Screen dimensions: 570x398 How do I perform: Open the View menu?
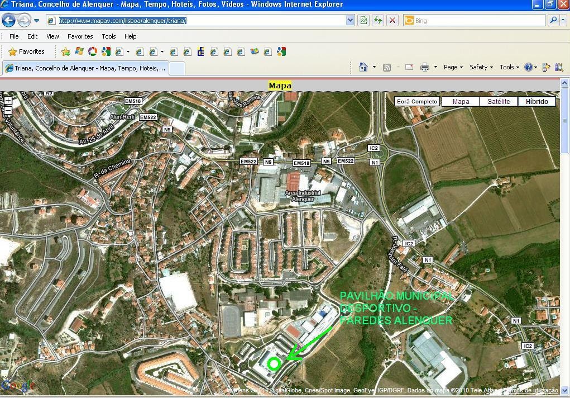[x=52, y=36]
